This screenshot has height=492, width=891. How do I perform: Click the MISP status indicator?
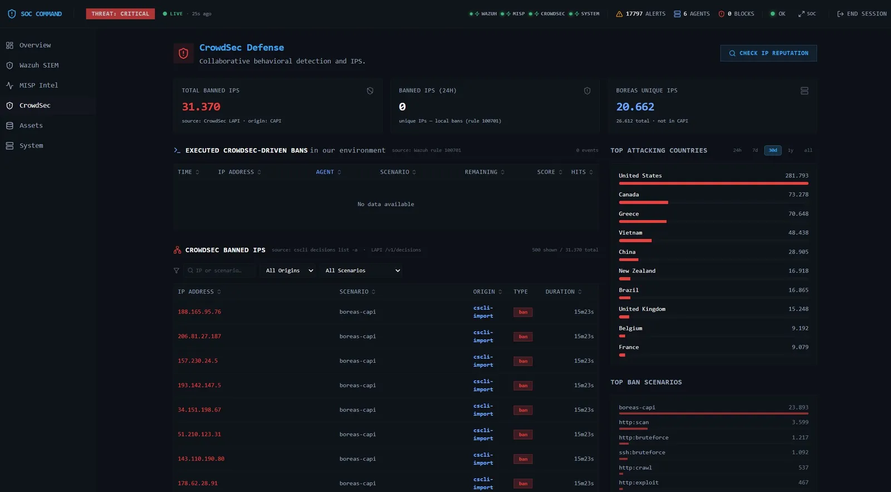(x=512, y=14)
